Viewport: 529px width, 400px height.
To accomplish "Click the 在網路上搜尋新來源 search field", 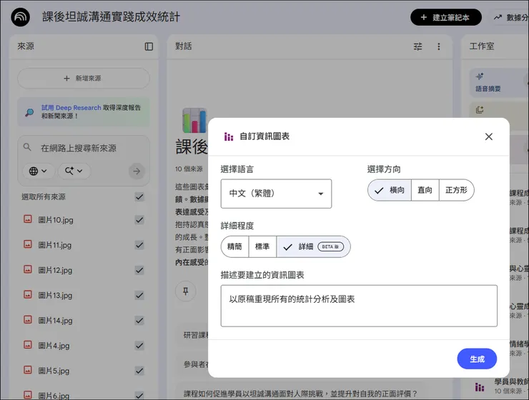I will point(78,149).
